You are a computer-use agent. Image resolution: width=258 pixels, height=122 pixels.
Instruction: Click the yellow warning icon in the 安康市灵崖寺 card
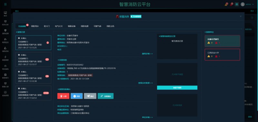tap(209, 43)
